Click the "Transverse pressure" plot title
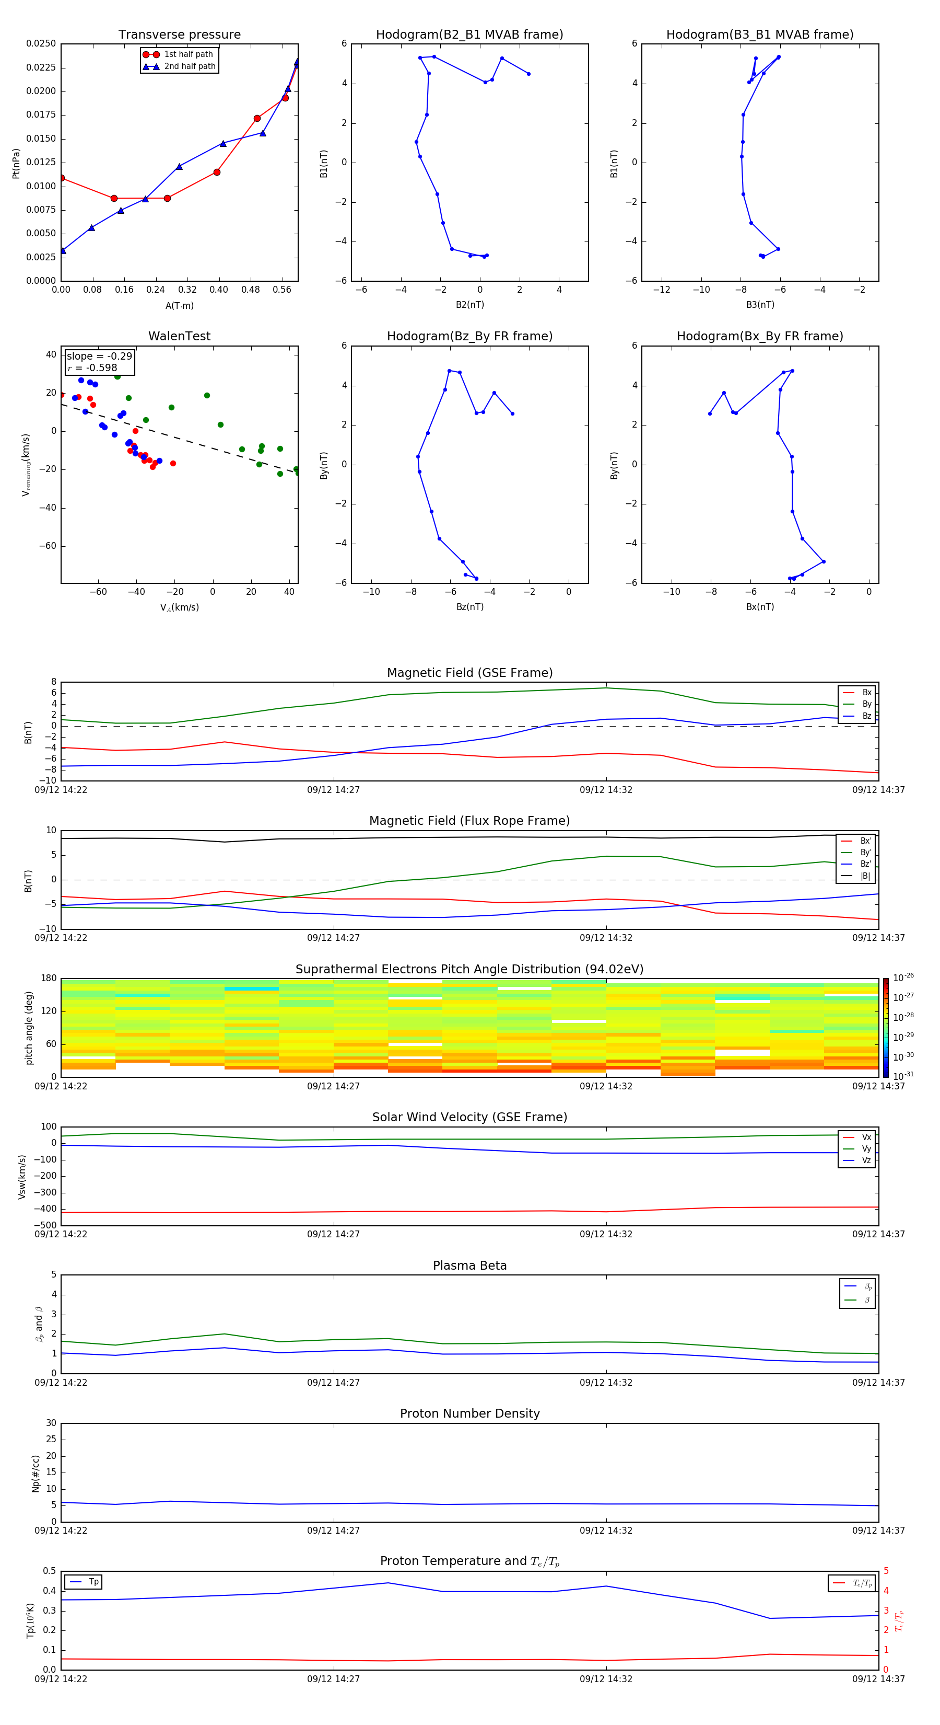 (179, 35)
